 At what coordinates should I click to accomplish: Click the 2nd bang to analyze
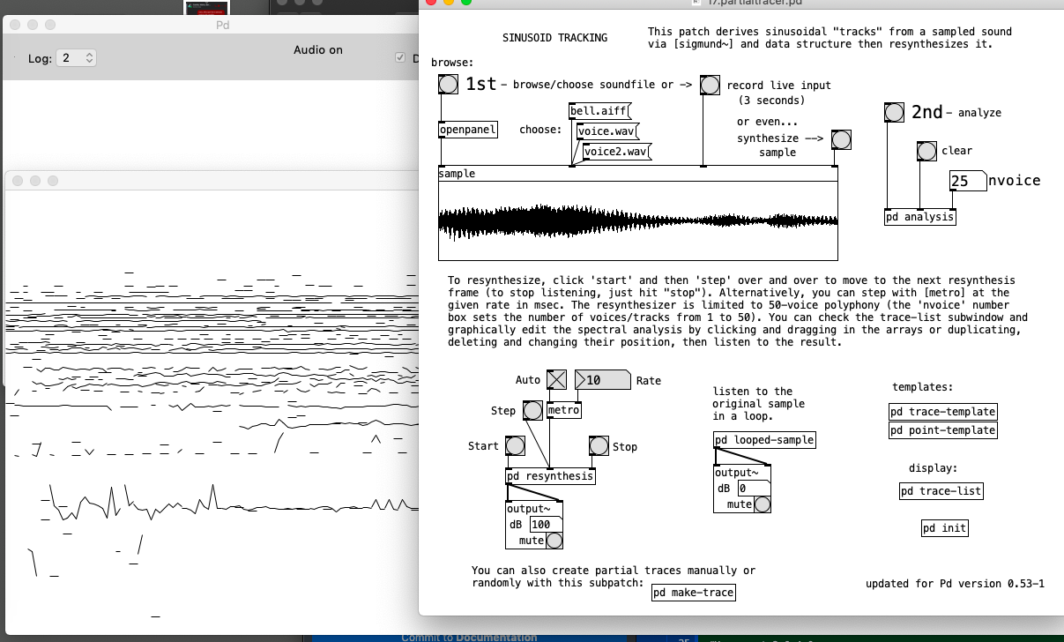tap(894, 112)
